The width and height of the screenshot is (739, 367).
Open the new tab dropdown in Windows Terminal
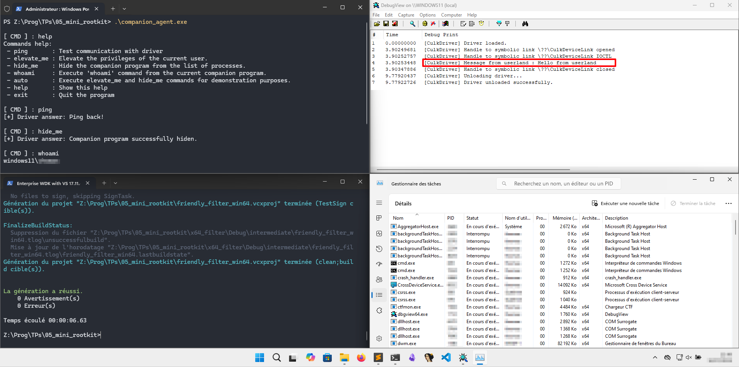point(124,9)
